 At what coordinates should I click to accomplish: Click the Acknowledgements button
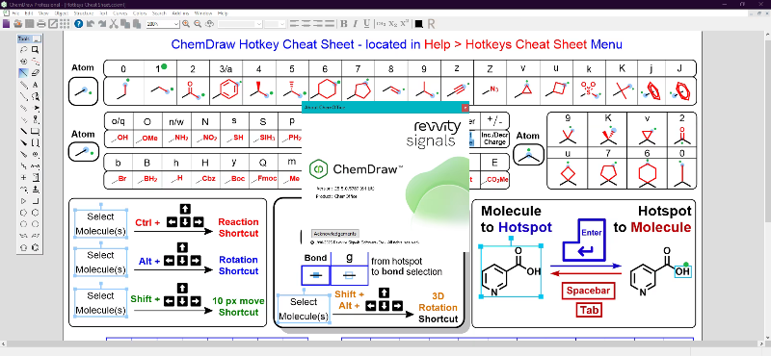click(335, 233)
